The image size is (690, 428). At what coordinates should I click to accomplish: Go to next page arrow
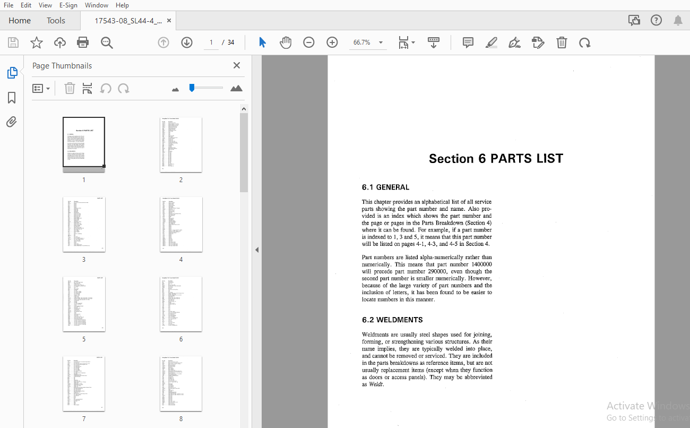187,42
